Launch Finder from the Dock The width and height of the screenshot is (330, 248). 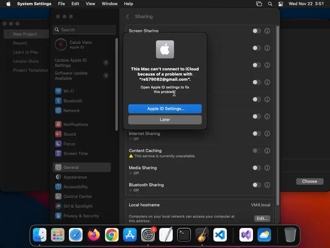point(40,235)
